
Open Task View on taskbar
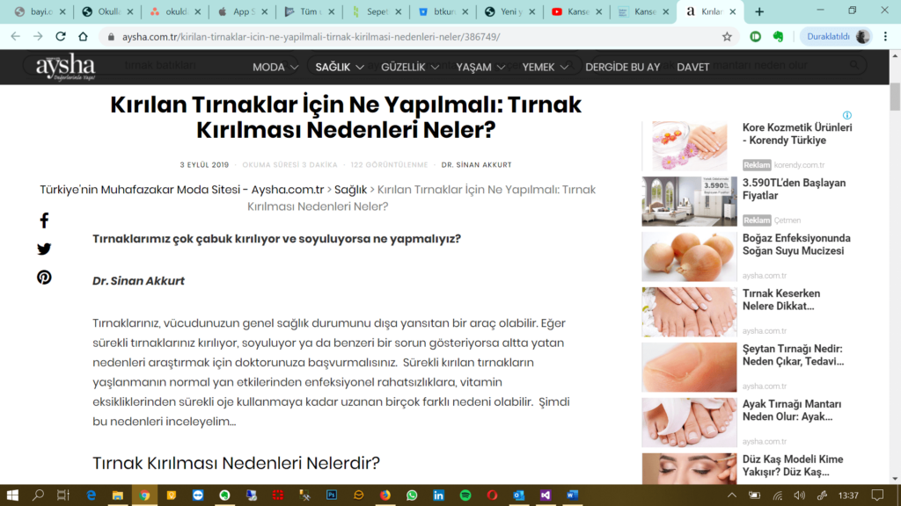pos(63,495)
